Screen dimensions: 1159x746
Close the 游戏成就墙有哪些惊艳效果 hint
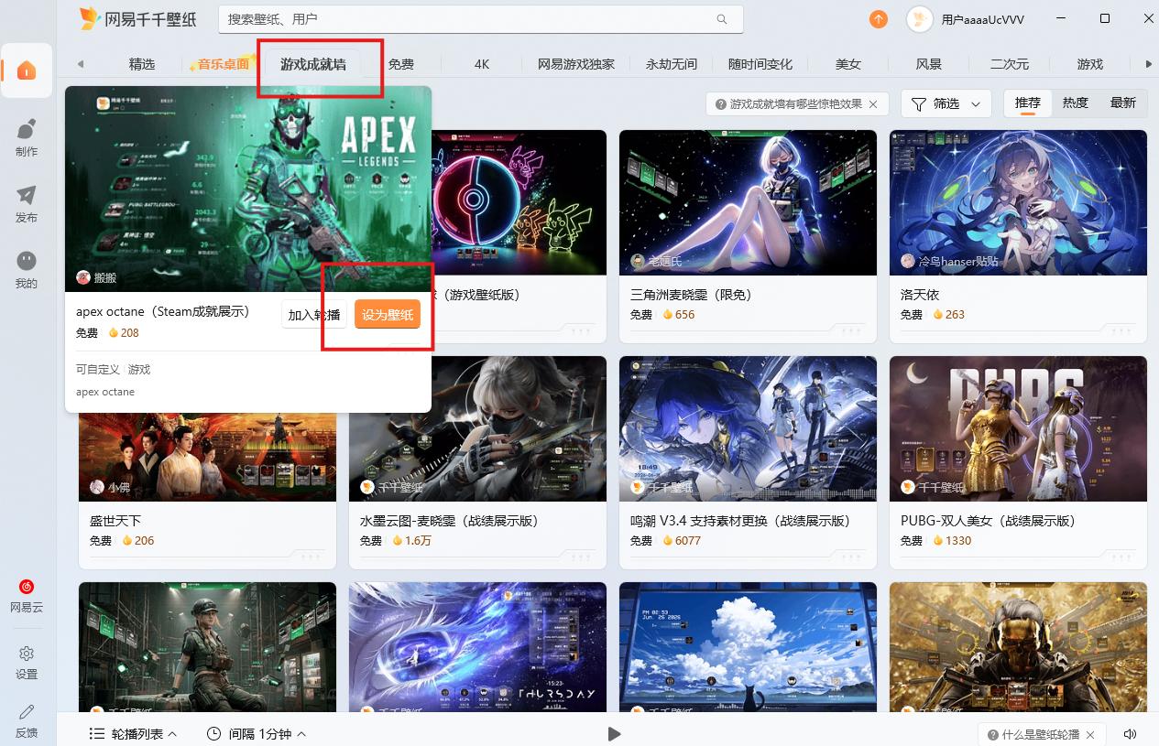(x=873, y=104)
